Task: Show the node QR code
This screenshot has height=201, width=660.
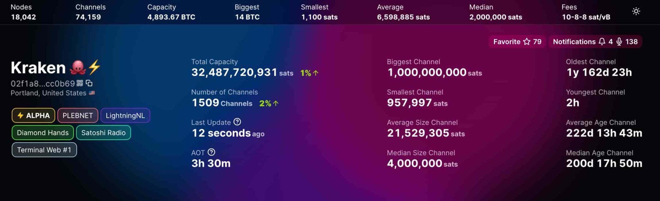Action: tap(80, 83)
